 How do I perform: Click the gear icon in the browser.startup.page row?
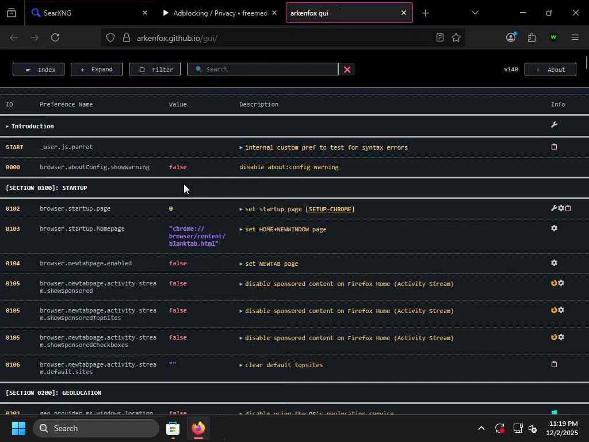click(561, 208)
